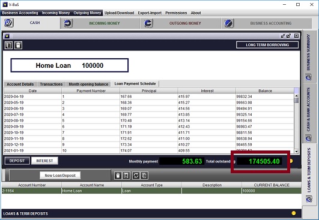Click the list report icon in loans toolbar
Screen dimensions: 319x220
(x=144, y=176)
